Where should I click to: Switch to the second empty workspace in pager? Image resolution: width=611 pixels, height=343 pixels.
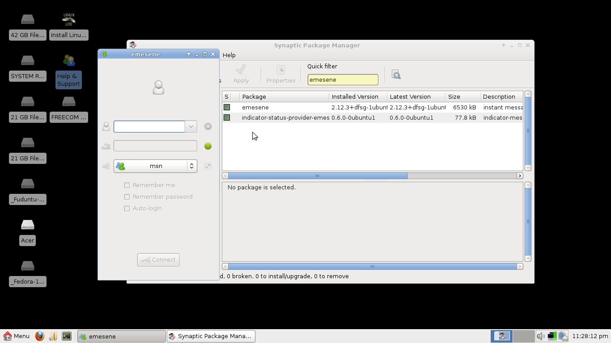point(523,336)
